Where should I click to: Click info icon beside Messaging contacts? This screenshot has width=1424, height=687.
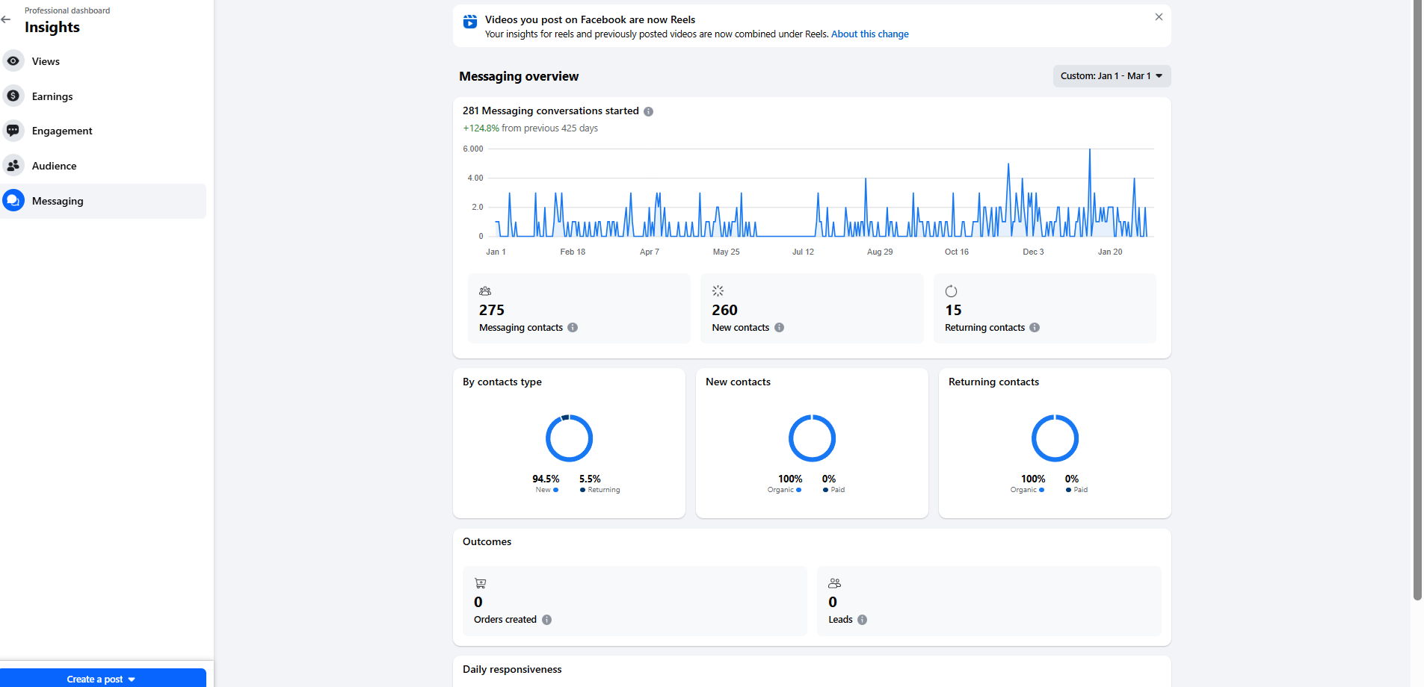(573, 327)
